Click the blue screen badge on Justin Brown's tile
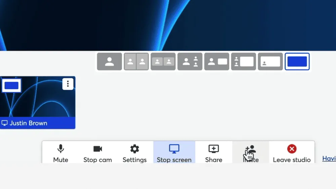336x189 pixels. tap(11, 85)
